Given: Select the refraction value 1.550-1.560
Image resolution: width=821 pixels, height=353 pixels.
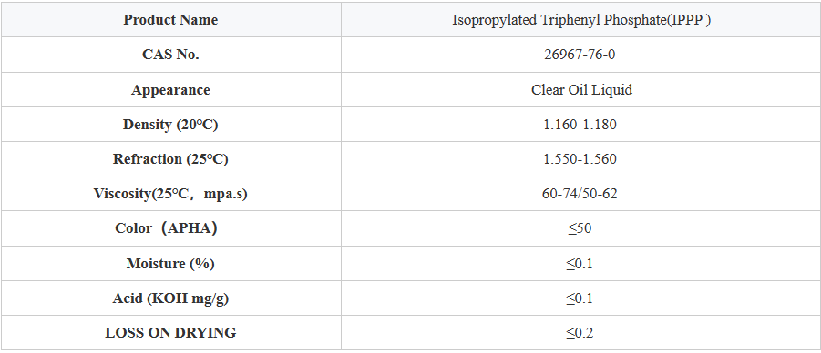Looking at the screenshot, I should (580, 159).
